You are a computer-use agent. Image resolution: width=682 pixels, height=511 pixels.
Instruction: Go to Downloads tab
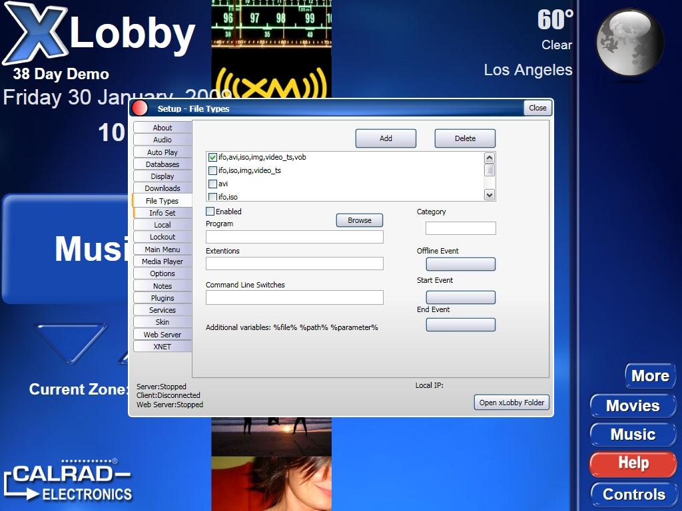(x=163, y=188)
